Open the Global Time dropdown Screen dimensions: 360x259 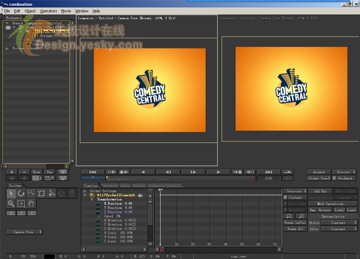(319, 178)
